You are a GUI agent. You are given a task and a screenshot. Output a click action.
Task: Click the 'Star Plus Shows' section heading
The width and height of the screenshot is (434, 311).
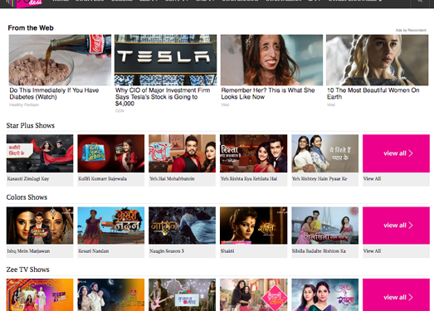pos(31,125)
